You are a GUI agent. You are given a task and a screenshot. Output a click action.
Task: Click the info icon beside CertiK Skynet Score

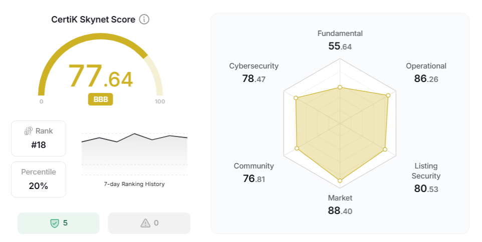tap(144, 19)
